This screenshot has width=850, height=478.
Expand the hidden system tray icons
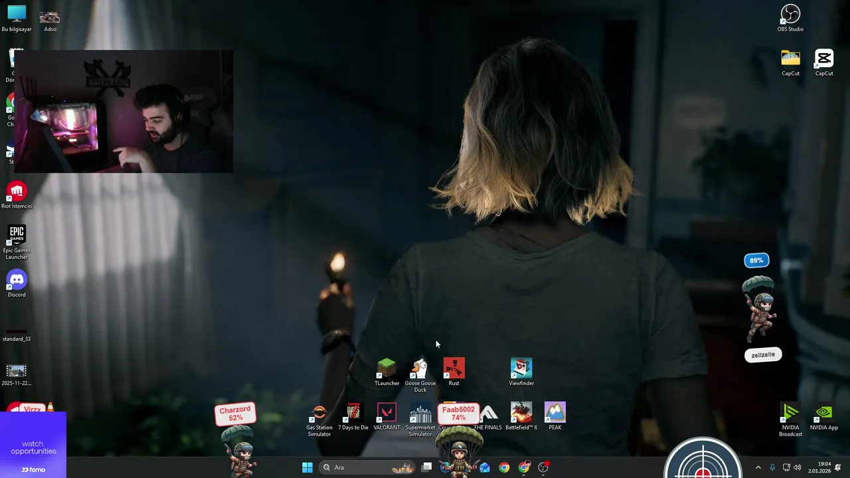(758, 467)
